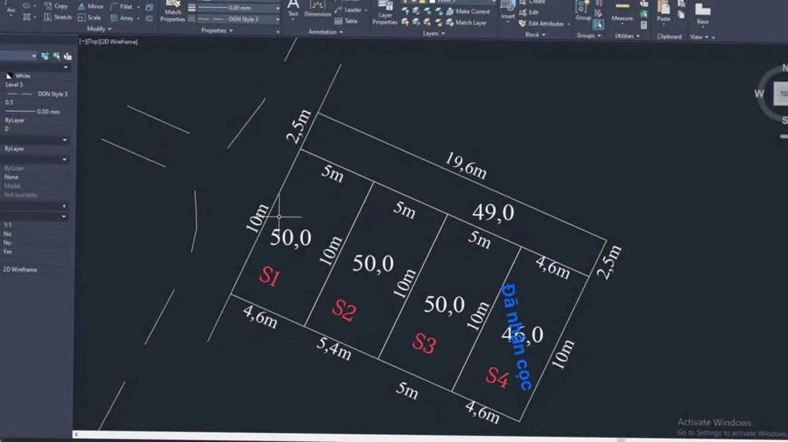Click the TOP face of the ViewCube

point(781,94)
